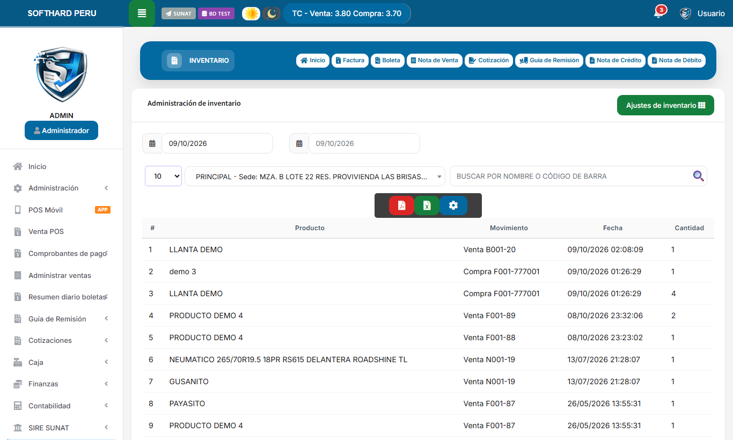Open Nota de Venta shortcut
Screen dimensions: 733x440
tap(435, 61)
